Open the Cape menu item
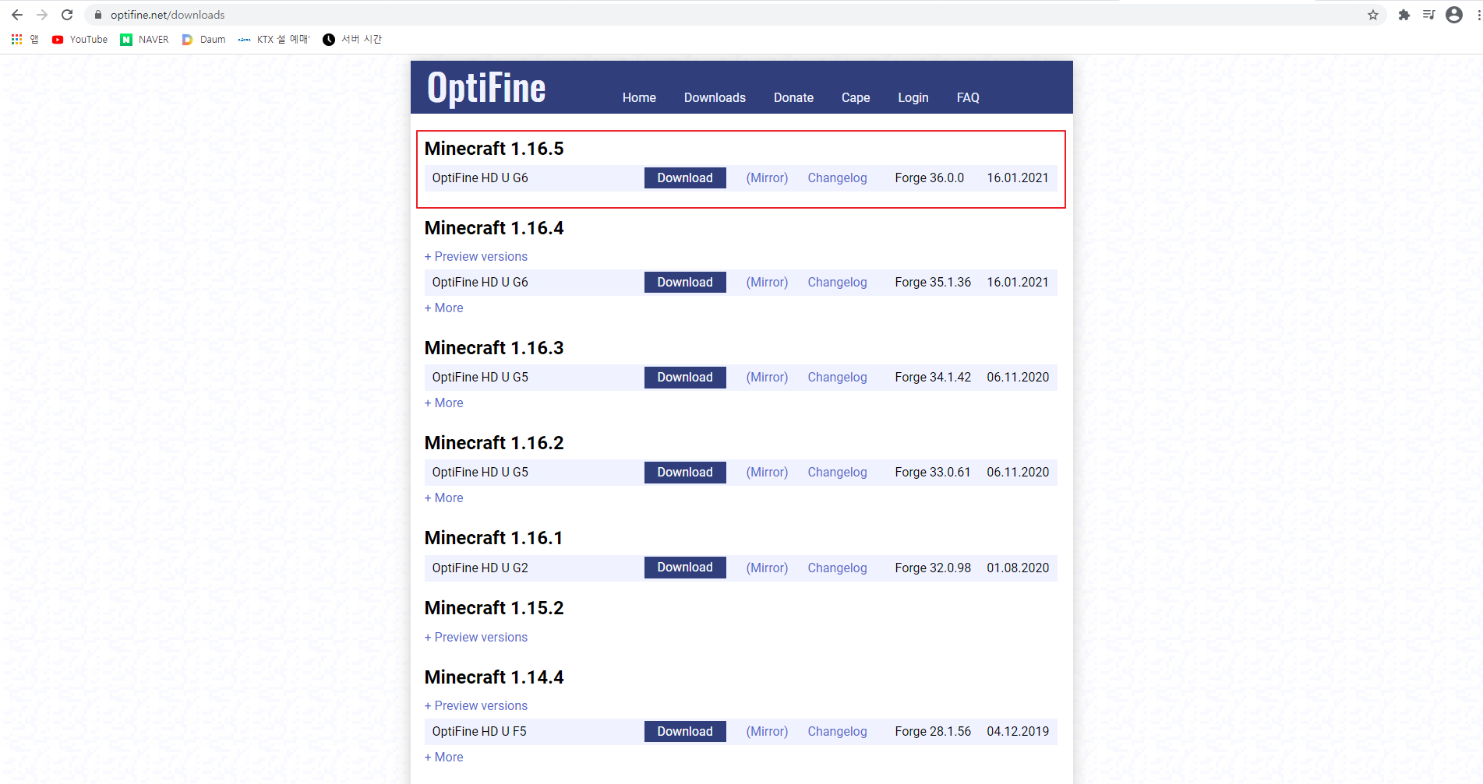Screen dimensions: 1483x784 pos(856,97)
